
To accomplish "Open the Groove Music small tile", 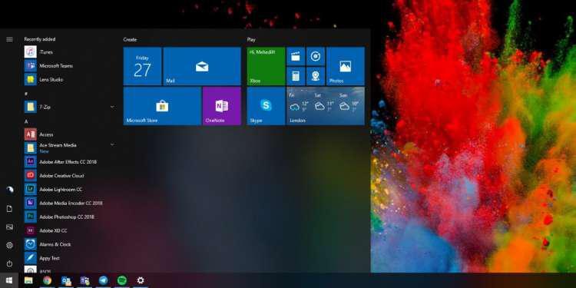I will tap(316, 56).
